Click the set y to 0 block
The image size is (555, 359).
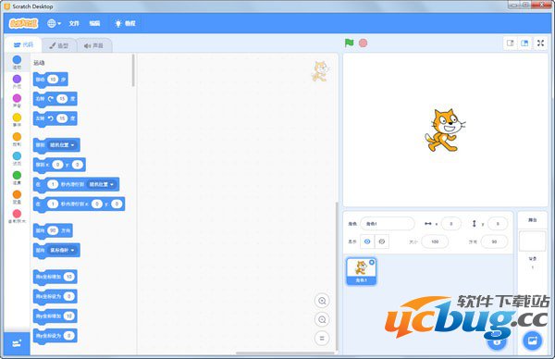pyautogui.click(x=55, y=336)
